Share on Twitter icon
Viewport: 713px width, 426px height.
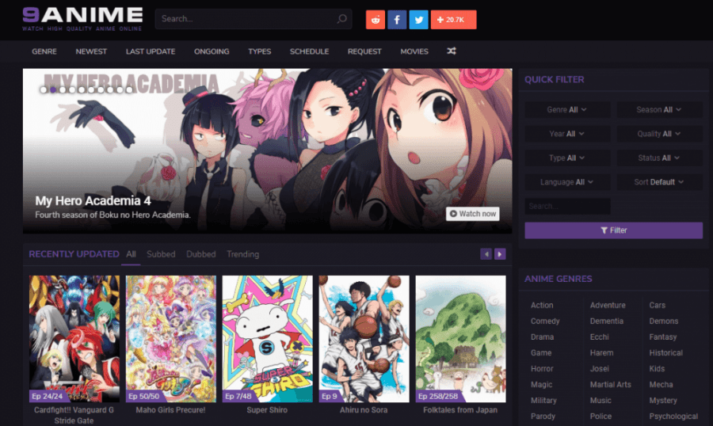point(419,20)
